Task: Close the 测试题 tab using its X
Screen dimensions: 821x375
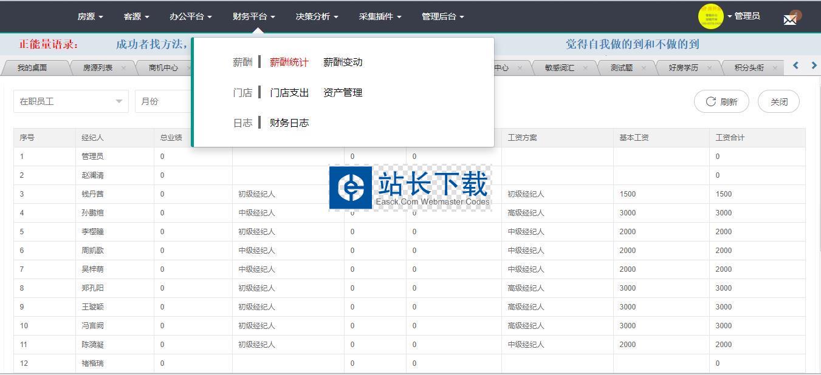Action: pos(644,68)
